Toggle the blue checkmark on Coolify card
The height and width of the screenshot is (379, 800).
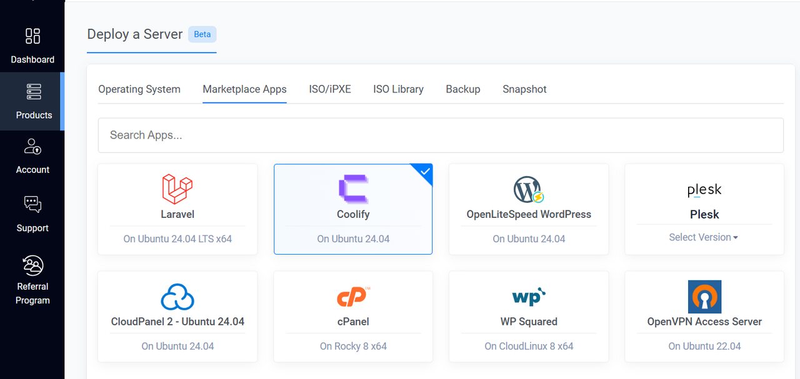click(424, 172)
